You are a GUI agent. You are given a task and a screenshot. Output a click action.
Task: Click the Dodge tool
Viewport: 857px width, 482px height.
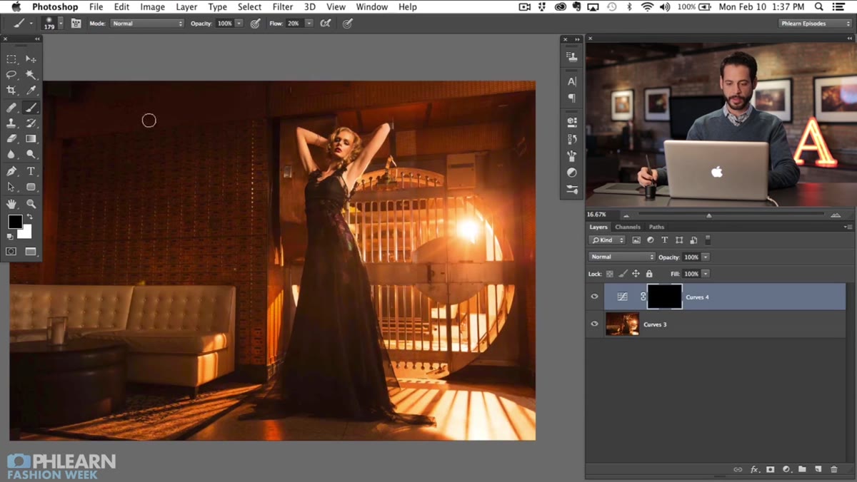pyautogui.click(x=31, y=155)
